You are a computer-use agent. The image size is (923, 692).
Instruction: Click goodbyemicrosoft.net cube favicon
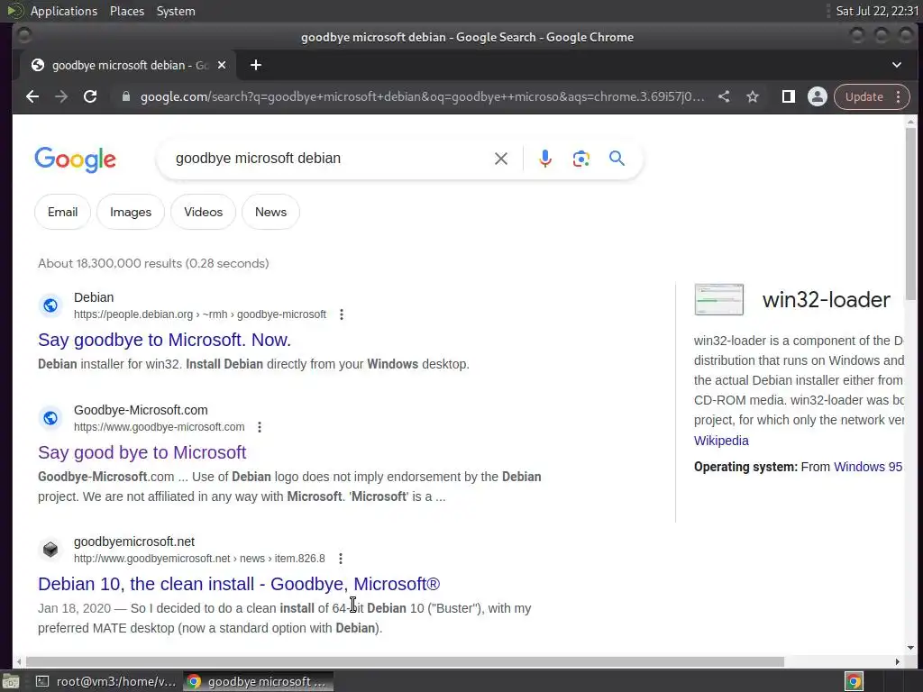click(50, 549)
